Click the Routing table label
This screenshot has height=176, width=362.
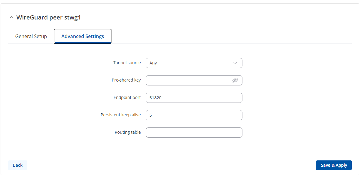128,132
